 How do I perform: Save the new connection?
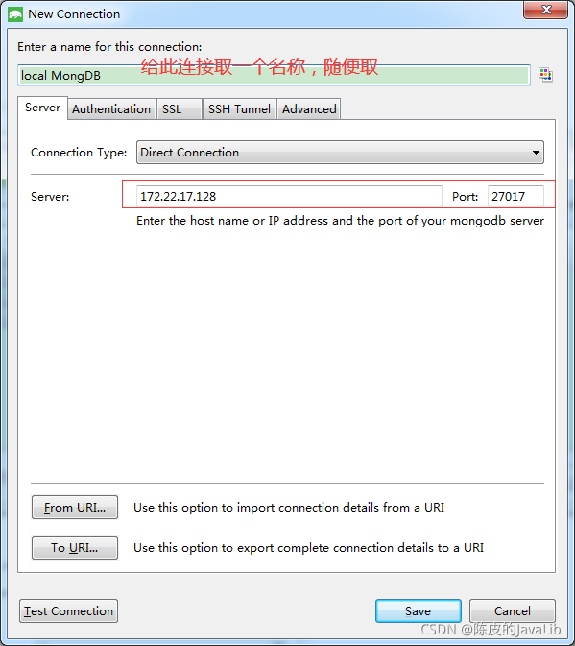(x=419, y=611)
